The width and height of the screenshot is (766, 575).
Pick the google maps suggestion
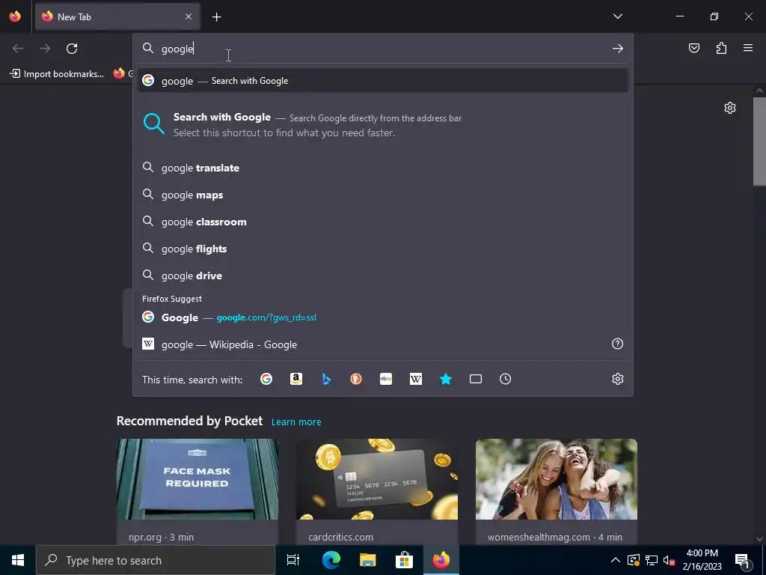tap(383, 195)
